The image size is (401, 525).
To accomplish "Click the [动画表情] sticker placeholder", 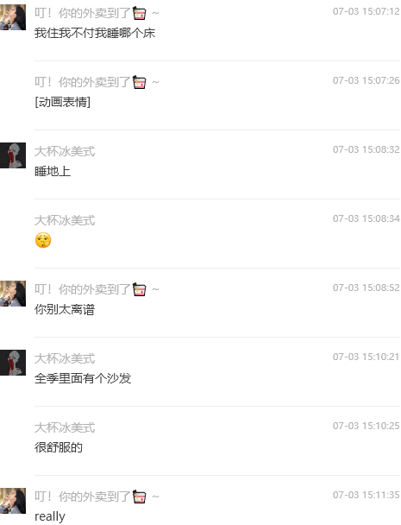I will [63, 102].
